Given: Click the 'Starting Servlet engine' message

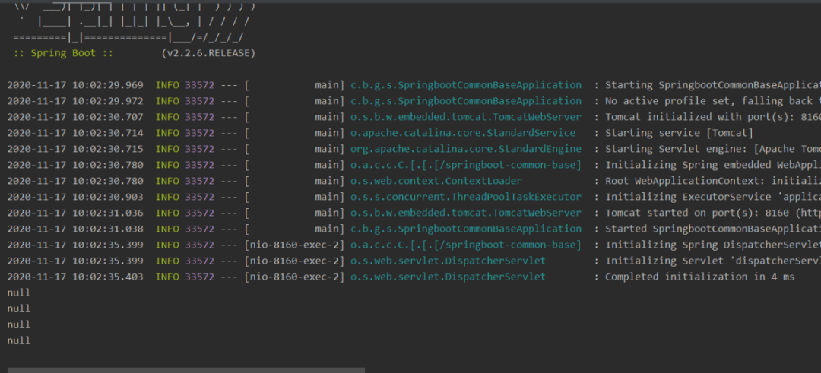Looking at the screenshot, I should click(712, 149).
